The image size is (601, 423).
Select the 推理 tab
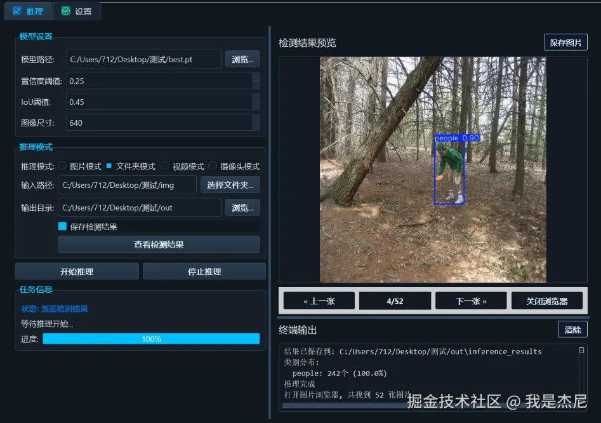[28, 11]
